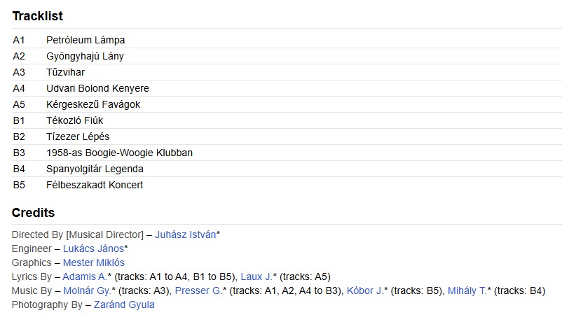Click the Gyöngyhajú Lány track row
The image size is (562, 322).
(85, 56)
